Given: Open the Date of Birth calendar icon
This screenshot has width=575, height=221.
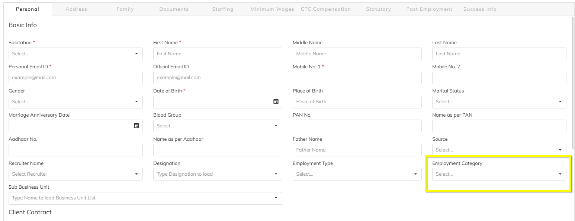Looking at the screenshot, I should click(276, 102).
